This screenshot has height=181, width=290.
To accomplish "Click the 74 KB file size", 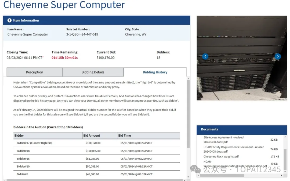I will [x=274, y=149].
